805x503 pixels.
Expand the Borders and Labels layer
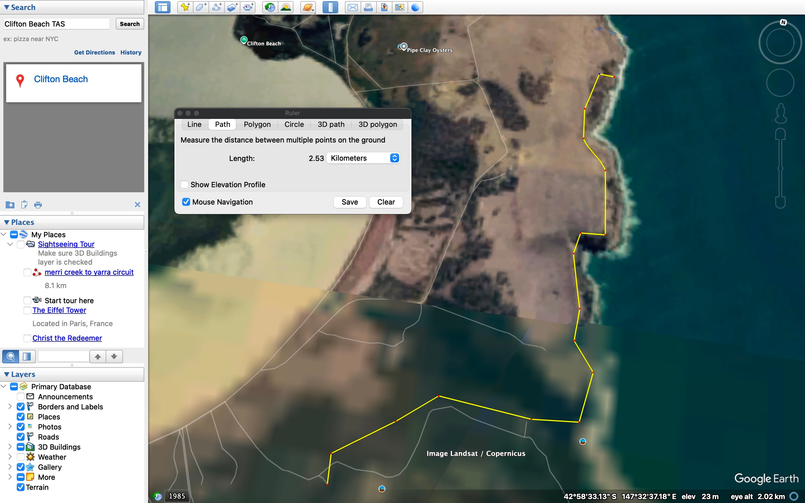coord(10,407)
